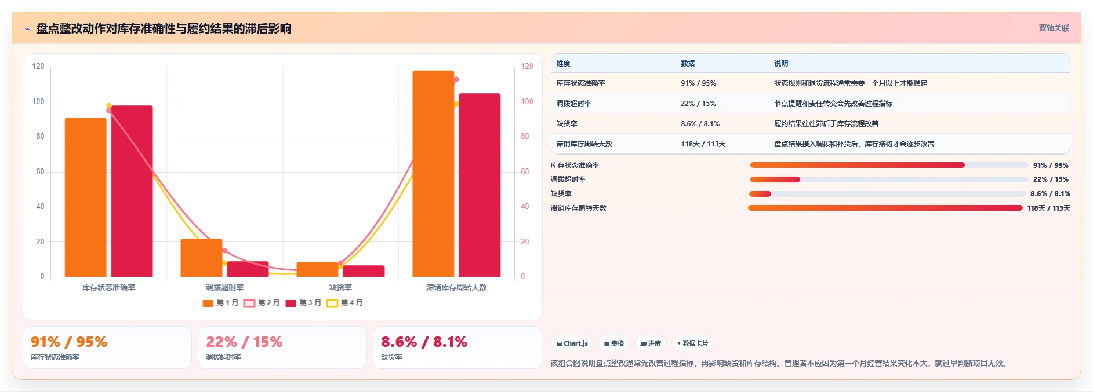1093x392 pixels.
Task: Click the 表格 tag chip
Action: tap(614, 343)
